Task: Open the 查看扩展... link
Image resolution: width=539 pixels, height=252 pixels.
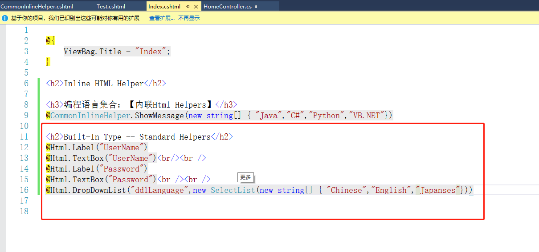Action: 162,18
